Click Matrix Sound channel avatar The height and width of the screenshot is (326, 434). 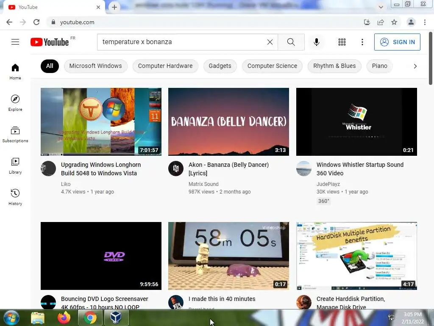[176, 169]
